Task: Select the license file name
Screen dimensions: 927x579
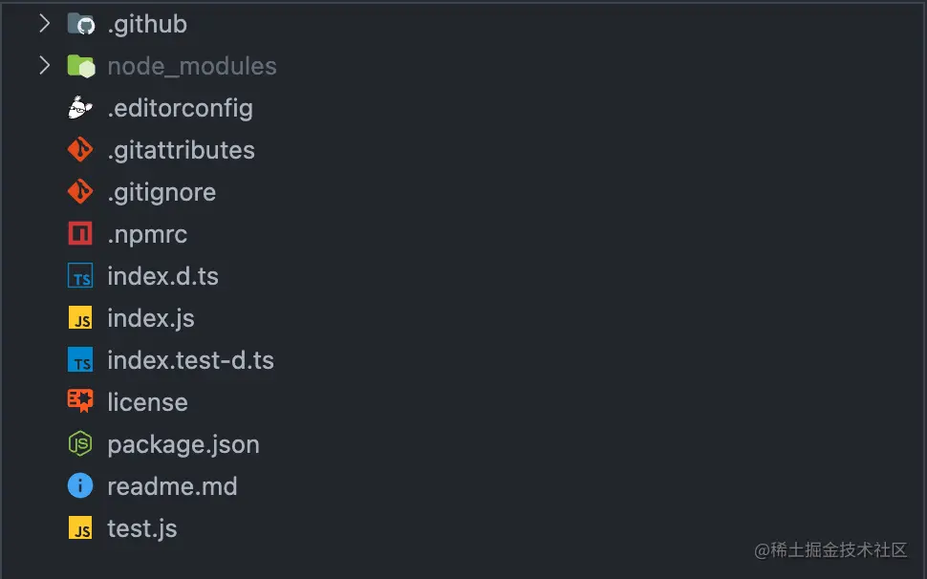Action: click(147, 402)
